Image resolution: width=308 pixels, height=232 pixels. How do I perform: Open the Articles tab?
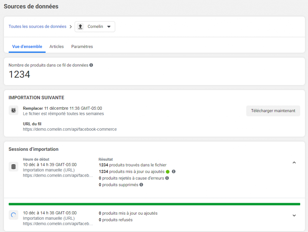pyautogui.click(x=57, y=47)
